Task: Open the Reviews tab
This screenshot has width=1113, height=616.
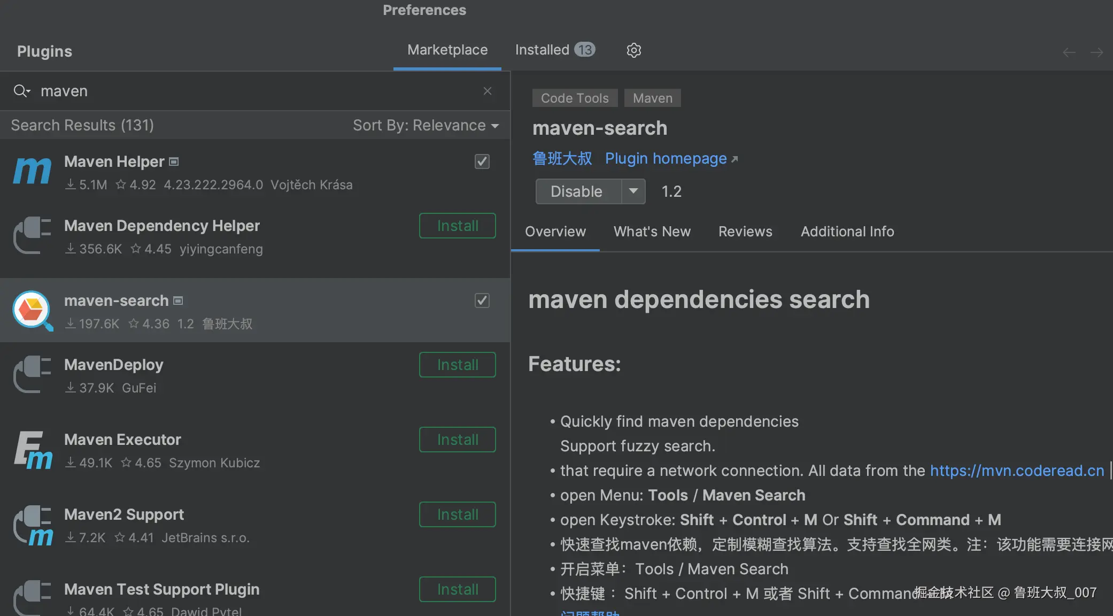Action: pyautogui.click(x=745, y=232)
